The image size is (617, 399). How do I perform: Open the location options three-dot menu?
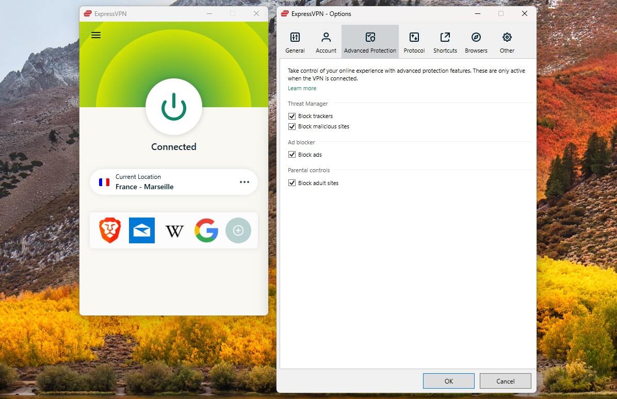point(245,182)
